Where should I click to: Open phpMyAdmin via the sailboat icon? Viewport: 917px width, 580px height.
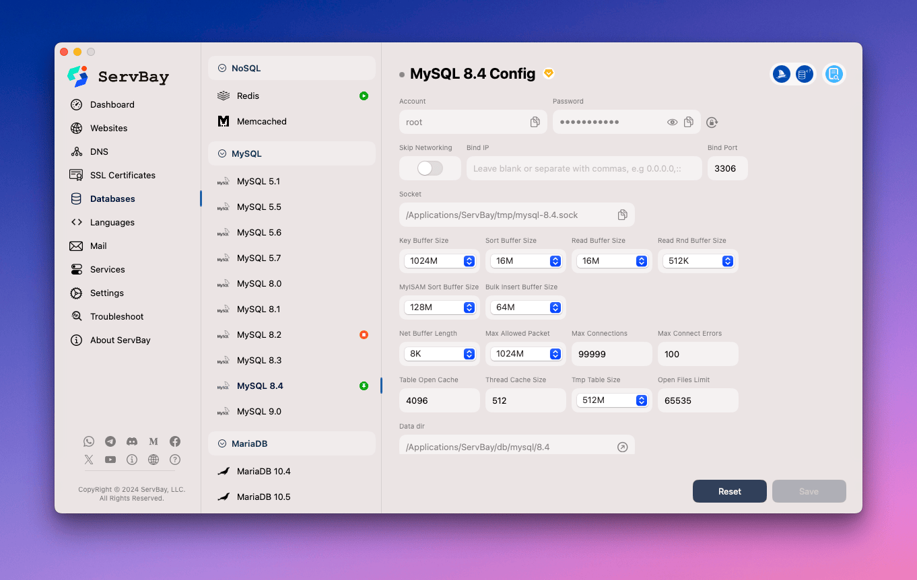coord(781,74)
